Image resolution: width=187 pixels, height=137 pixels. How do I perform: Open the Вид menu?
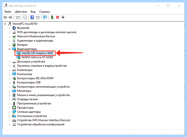(33, 12)
